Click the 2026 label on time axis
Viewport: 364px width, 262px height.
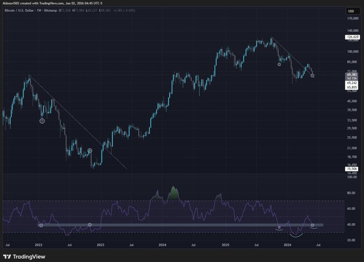coord(287,245)
